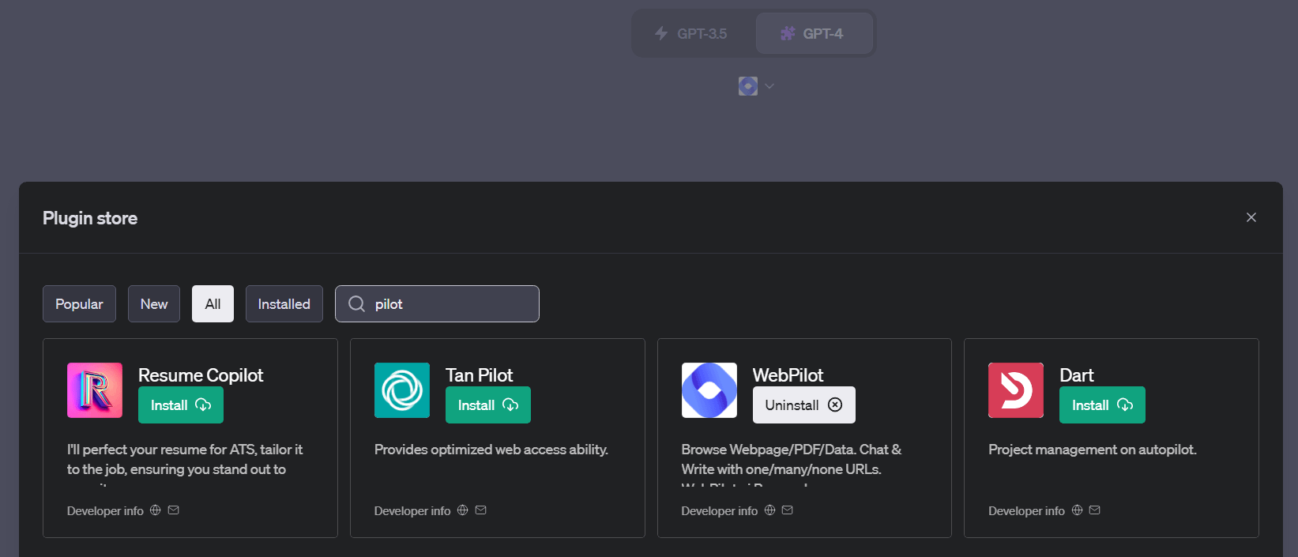Uninstall the WebPilot plugin
The image size is (1298, 557).
click(x=804, y=405)
